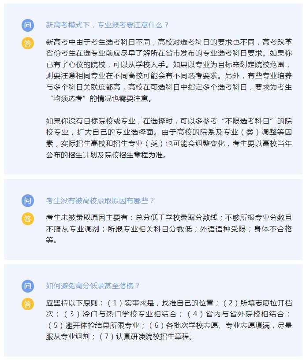Click the final line 公布的招生计划及院校招生章程为准
Screen dimensions: 306x360
(x=106, y=155)
